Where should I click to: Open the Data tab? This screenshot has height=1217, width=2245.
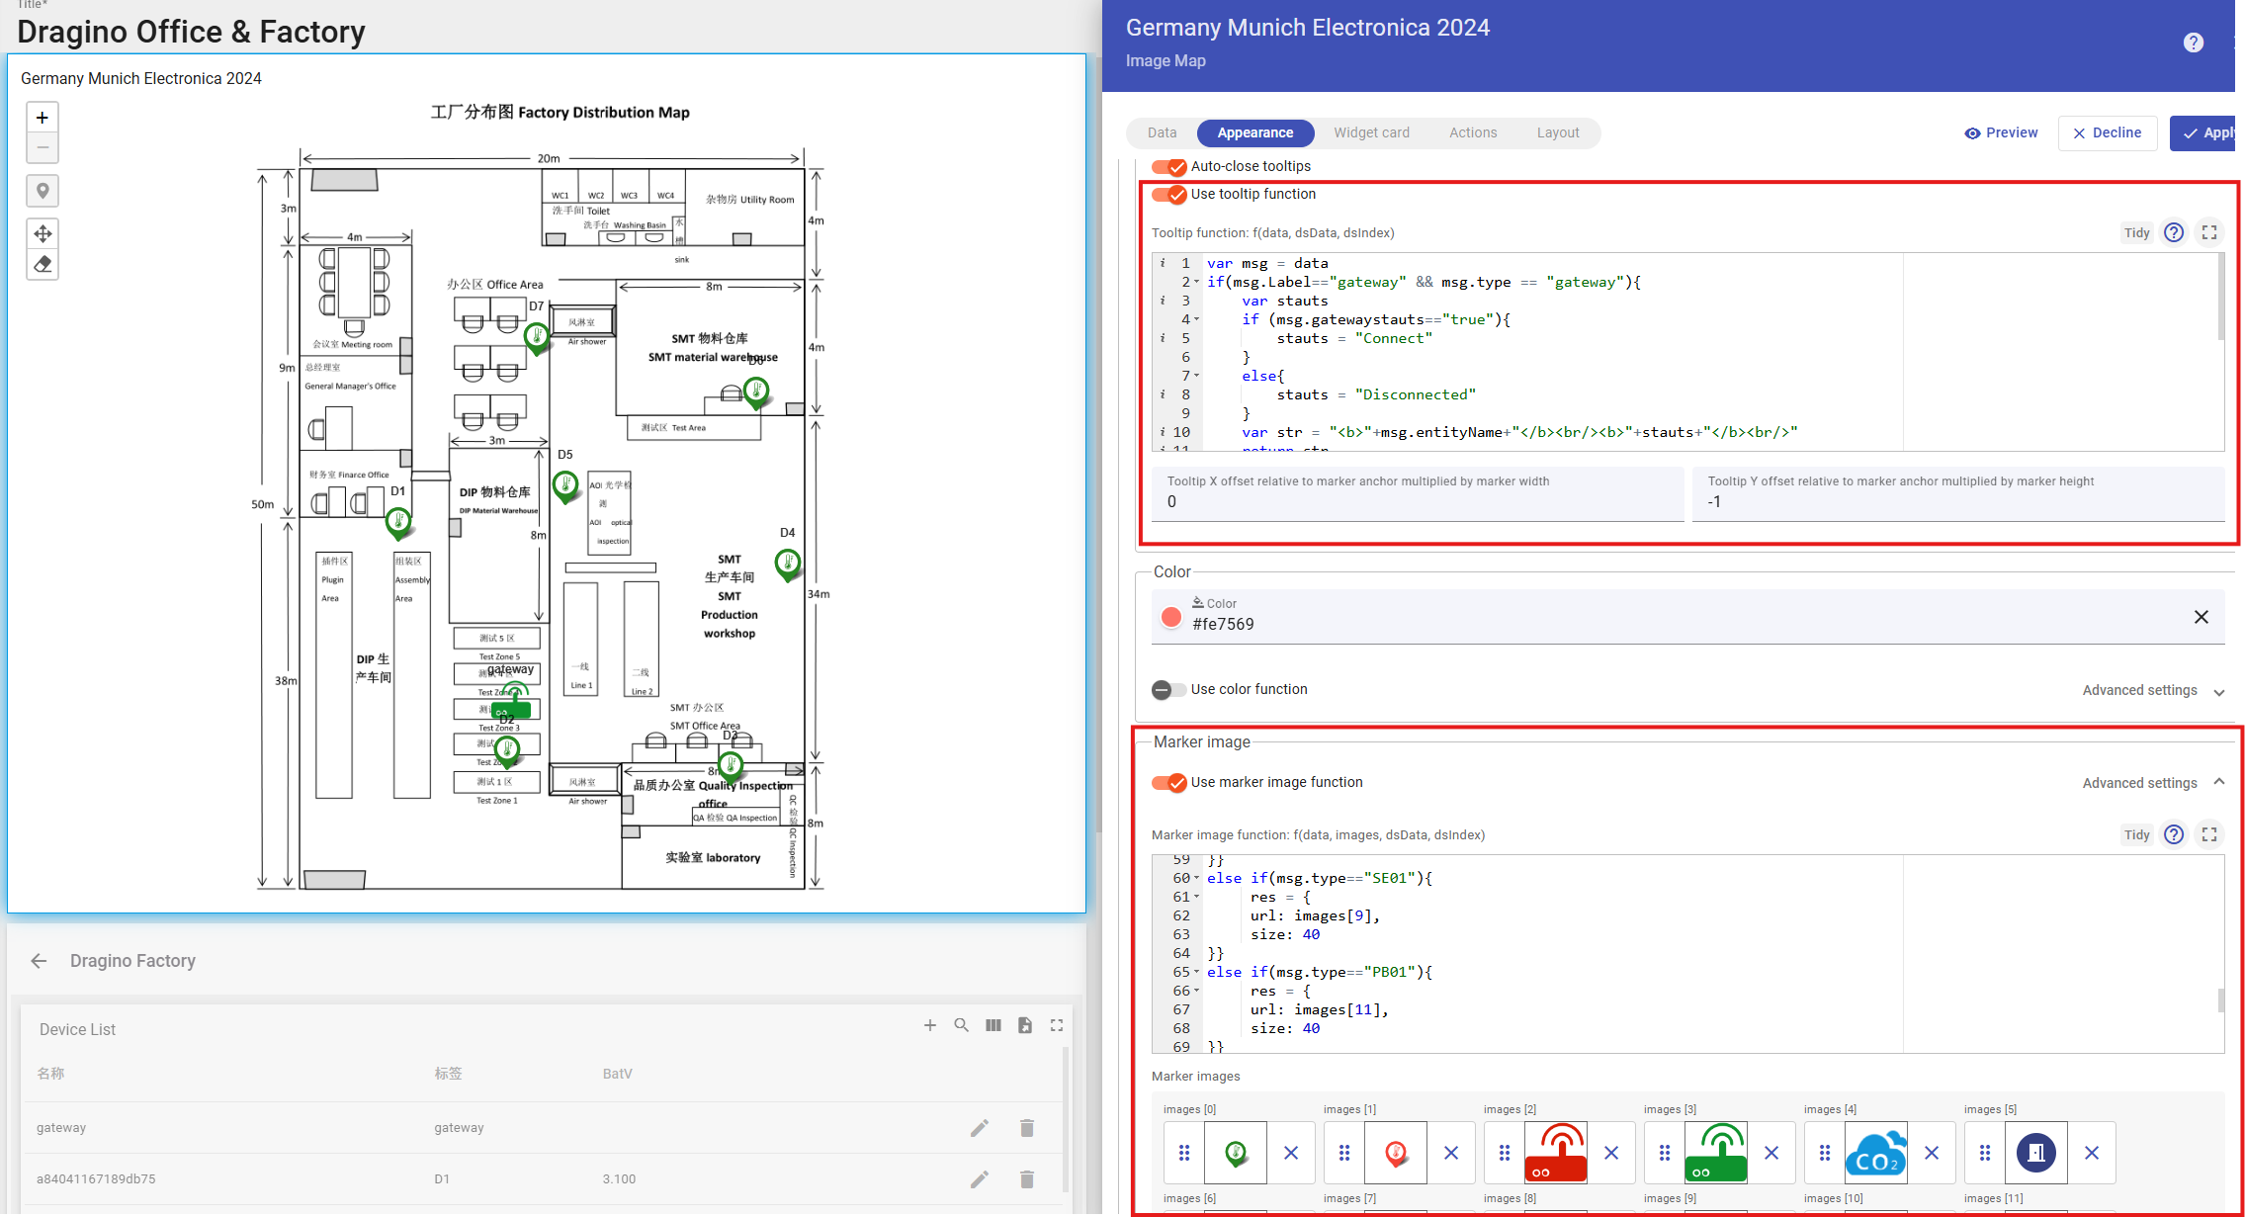pyautogui.click(x=1162, y=132)
